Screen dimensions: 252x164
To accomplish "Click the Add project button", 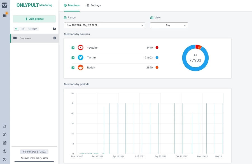I will click(x=34, y=19).
